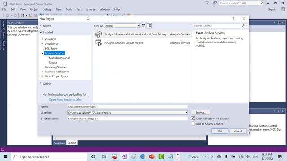Select the Tabular tree item
This screenshot has width=287, height=161.
coord(53,62)
